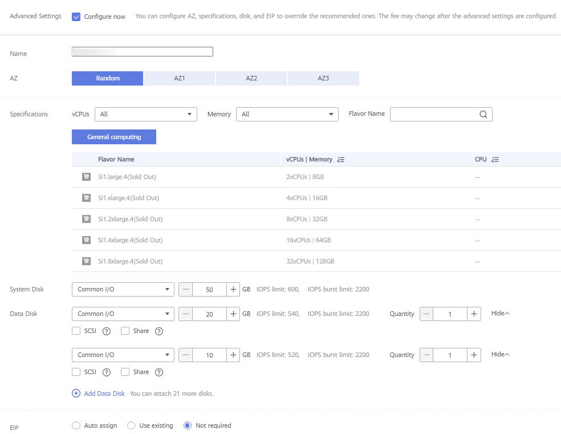This screenshot has height=434, width=561.
Task: Click the Name input field
Action: (x=143, y=52)
